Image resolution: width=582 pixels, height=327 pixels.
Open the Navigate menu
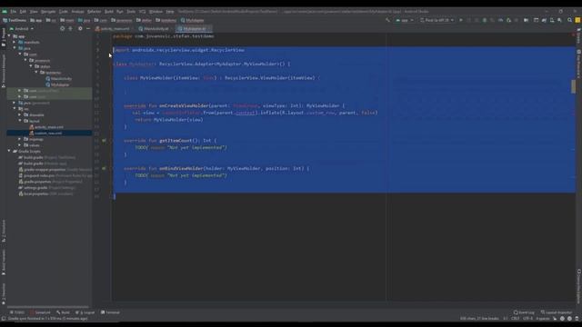tap(48, 12)
